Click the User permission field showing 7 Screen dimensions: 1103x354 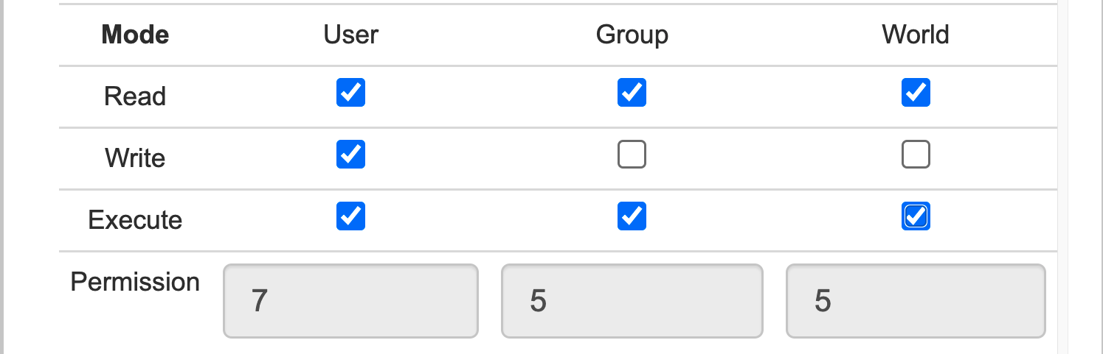click(x=350, y=301)
